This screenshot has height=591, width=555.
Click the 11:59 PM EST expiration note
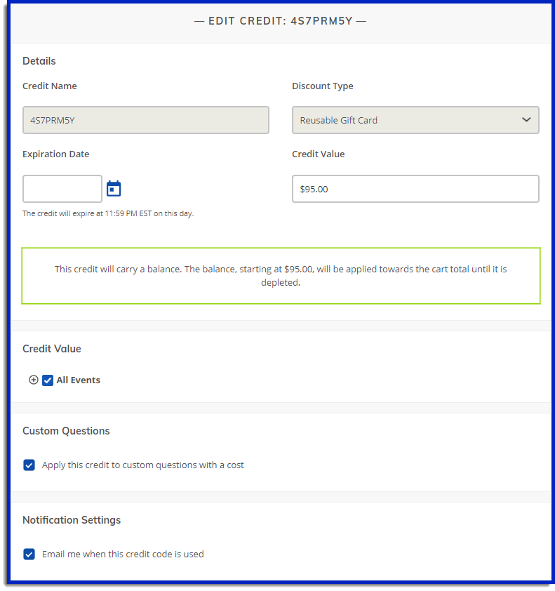click(108, 213)
